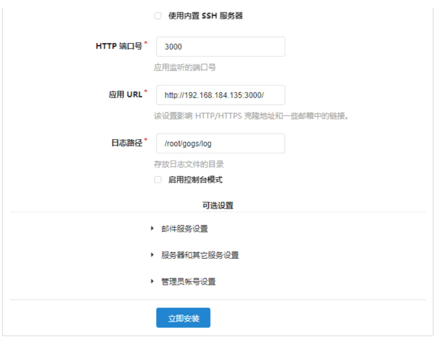This screenshot has width=439, height=340.
Task: Click the triangle arrow beside 管理员帐号设置
Action: [152, 281]
